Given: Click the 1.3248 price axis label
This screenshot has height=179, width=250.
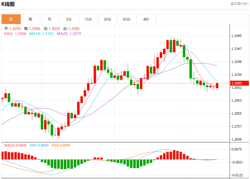Looking at the screenshot, I should click(x=237, y=62).
